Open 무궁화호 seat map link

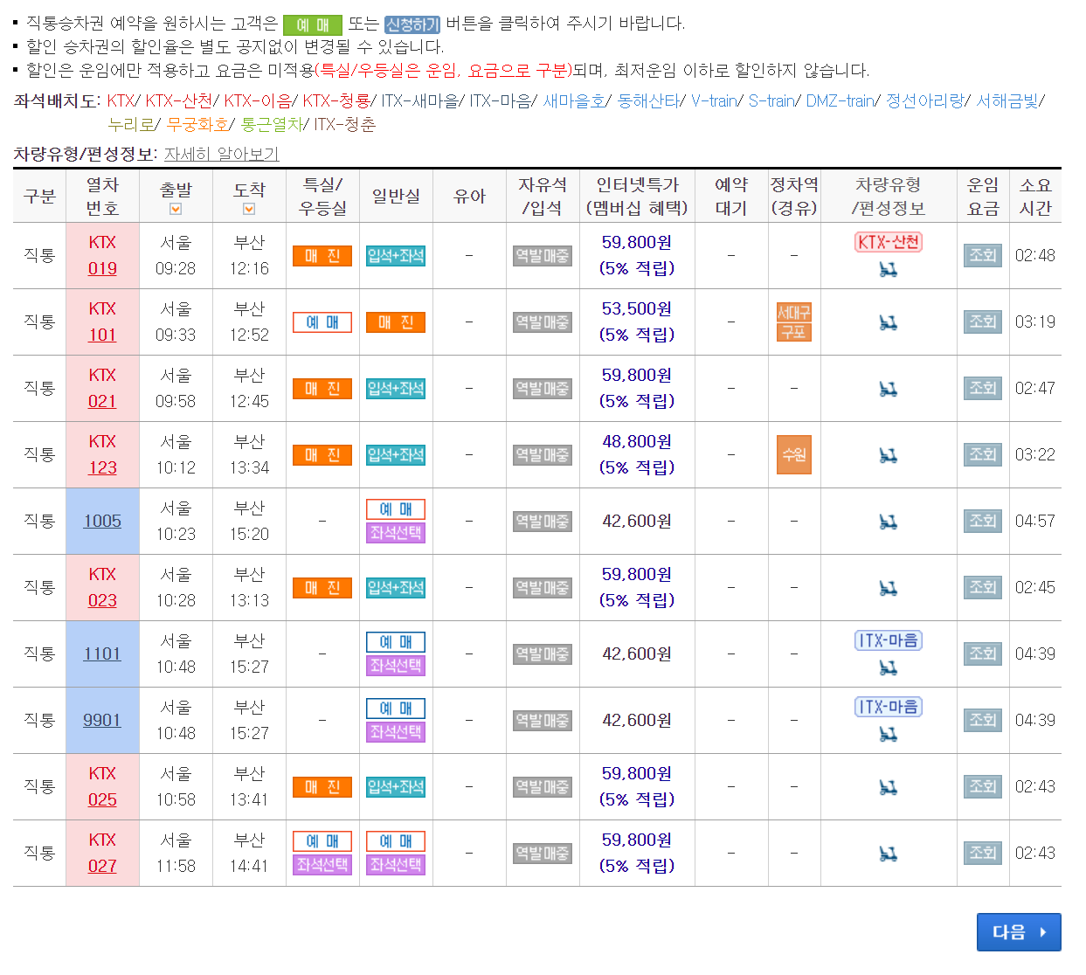[x=197, y=124]
